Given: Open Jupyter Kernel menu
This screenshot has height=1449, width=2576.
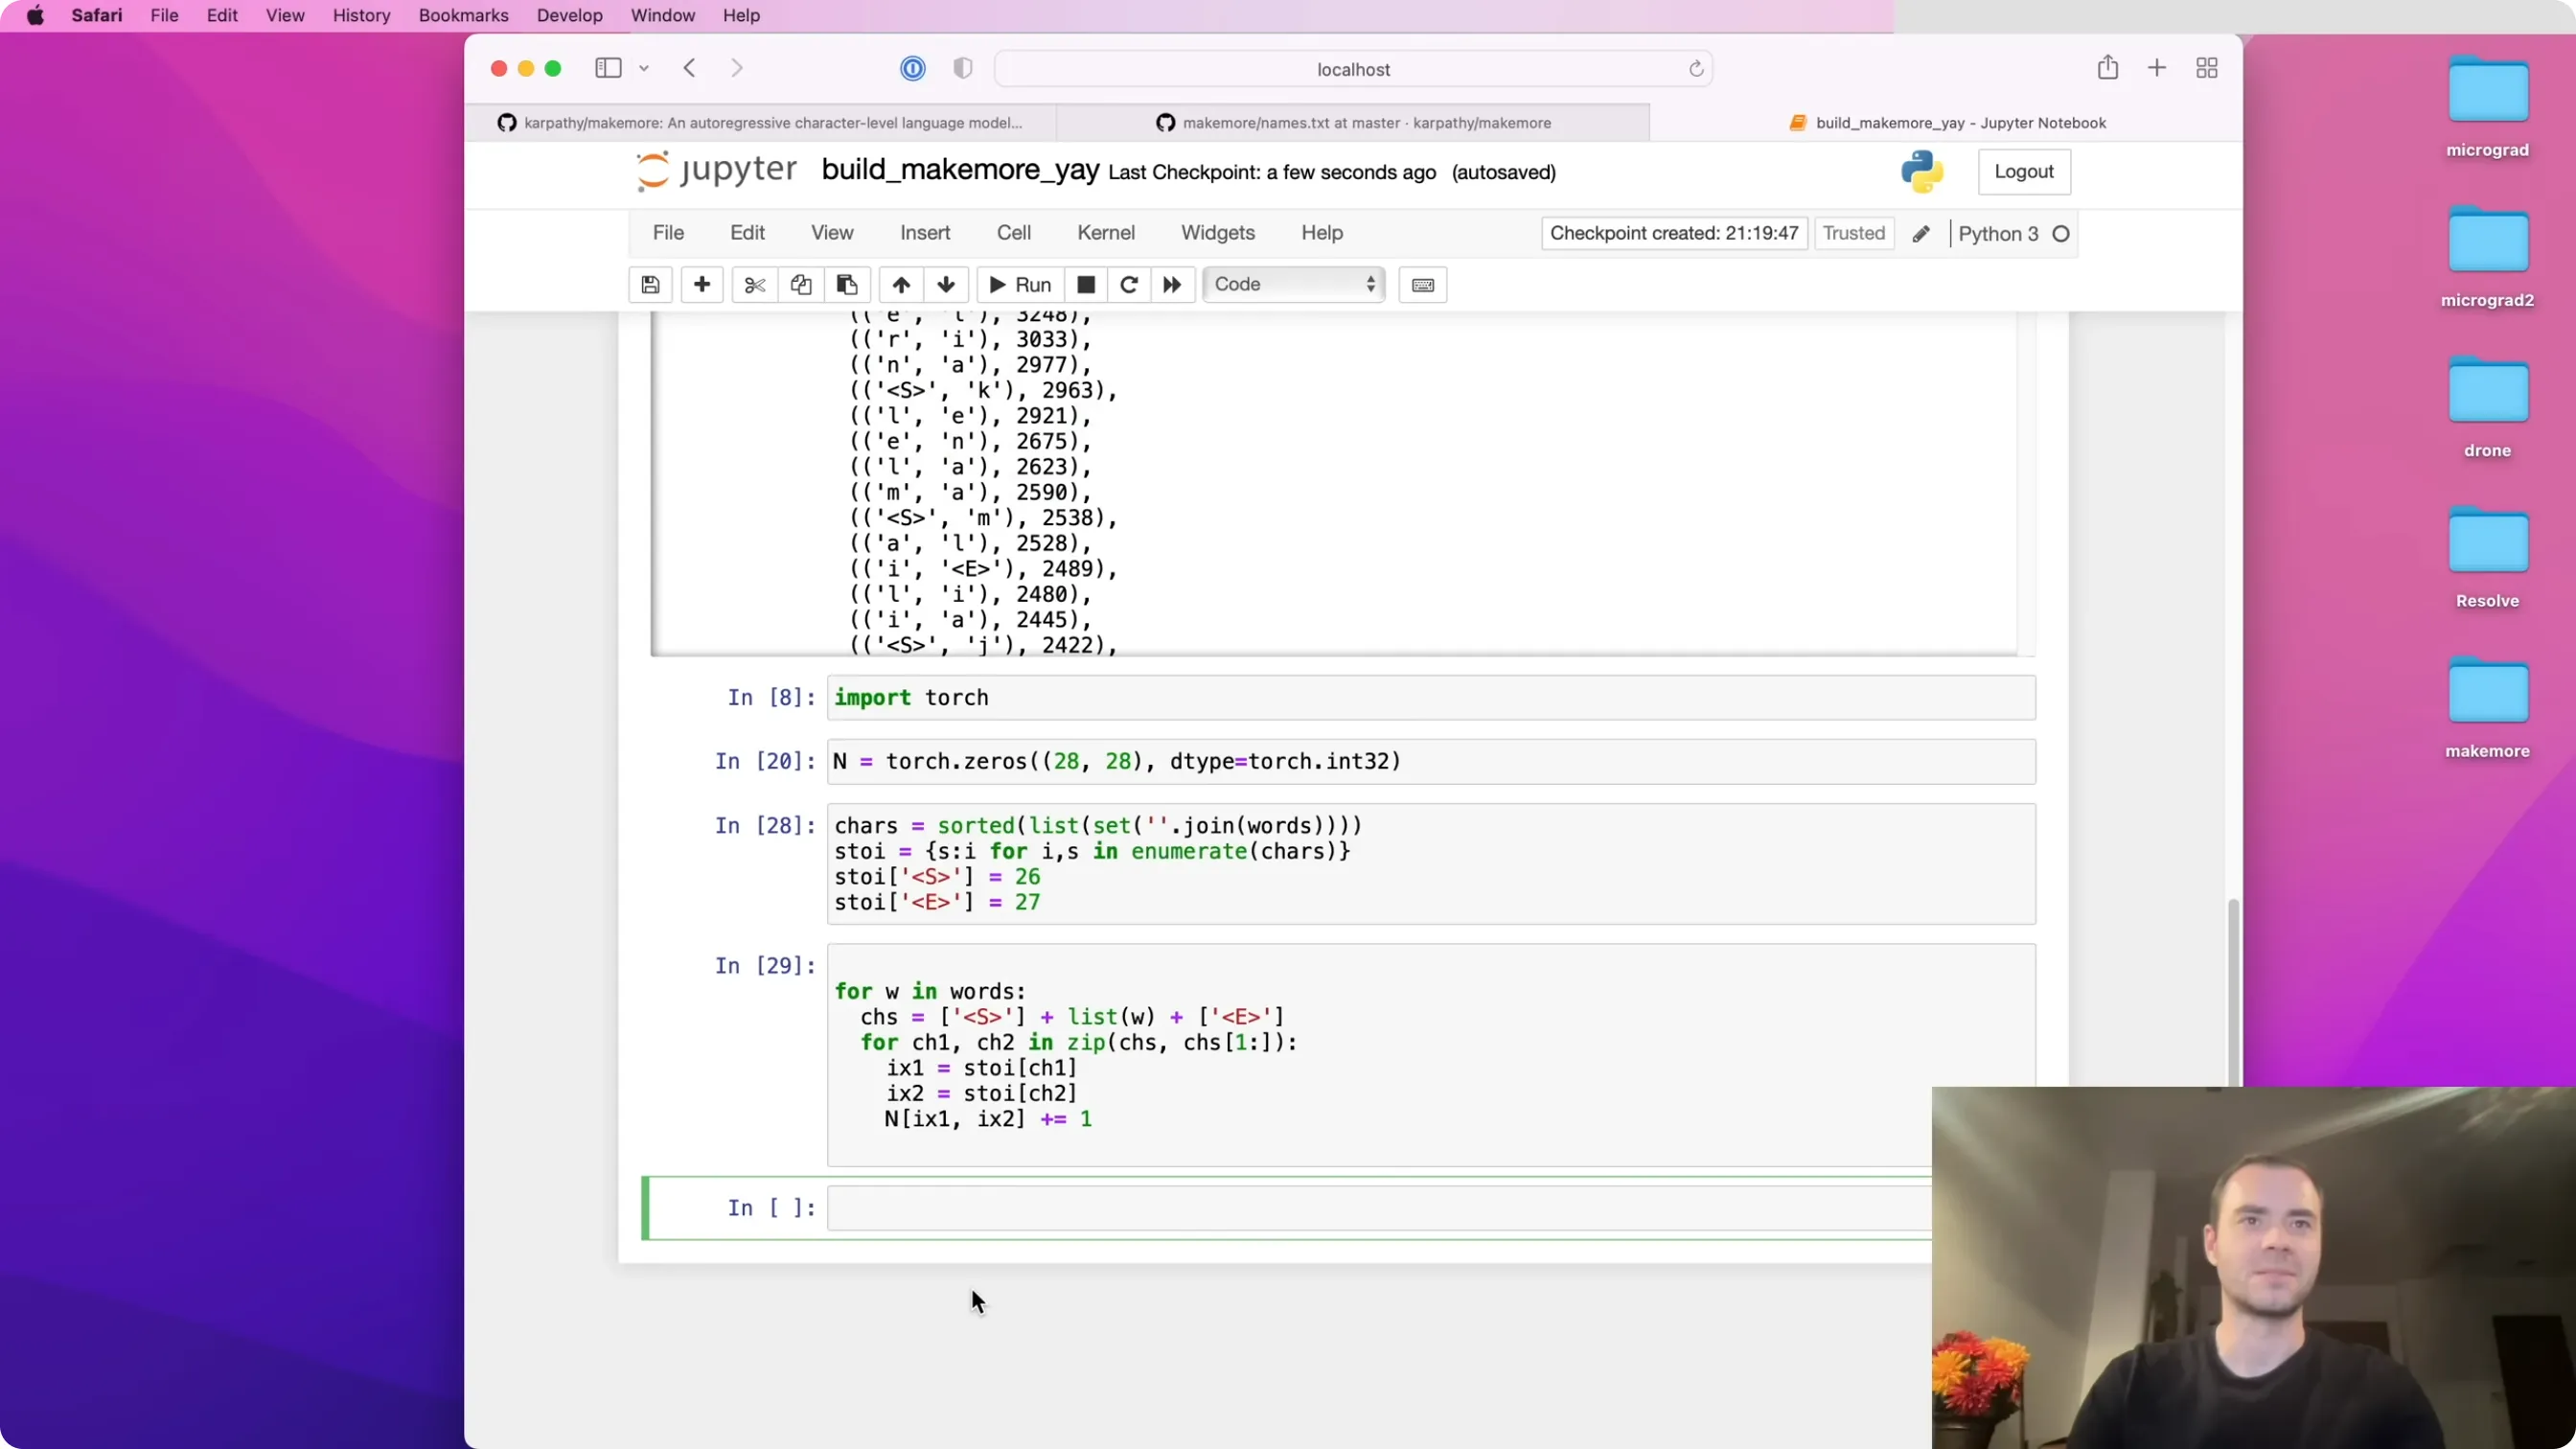Looking at the screenshot, I should [x=1105, y=233].
